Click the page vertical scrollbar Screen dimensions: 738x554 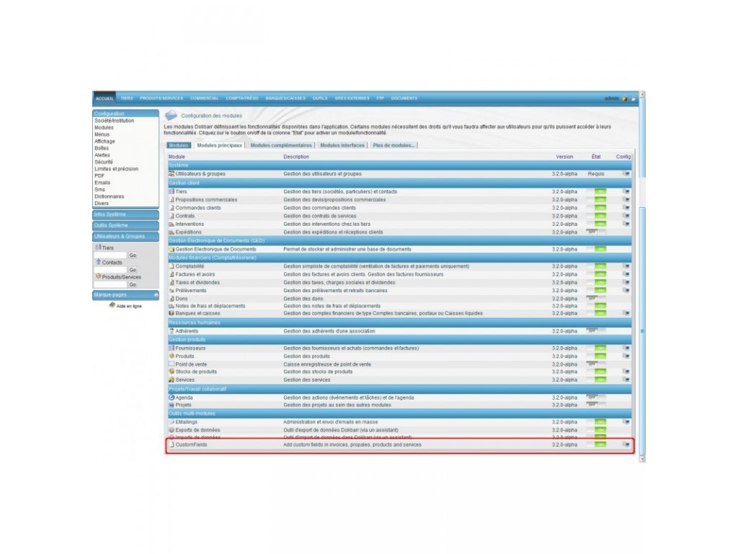pos(642,276)
